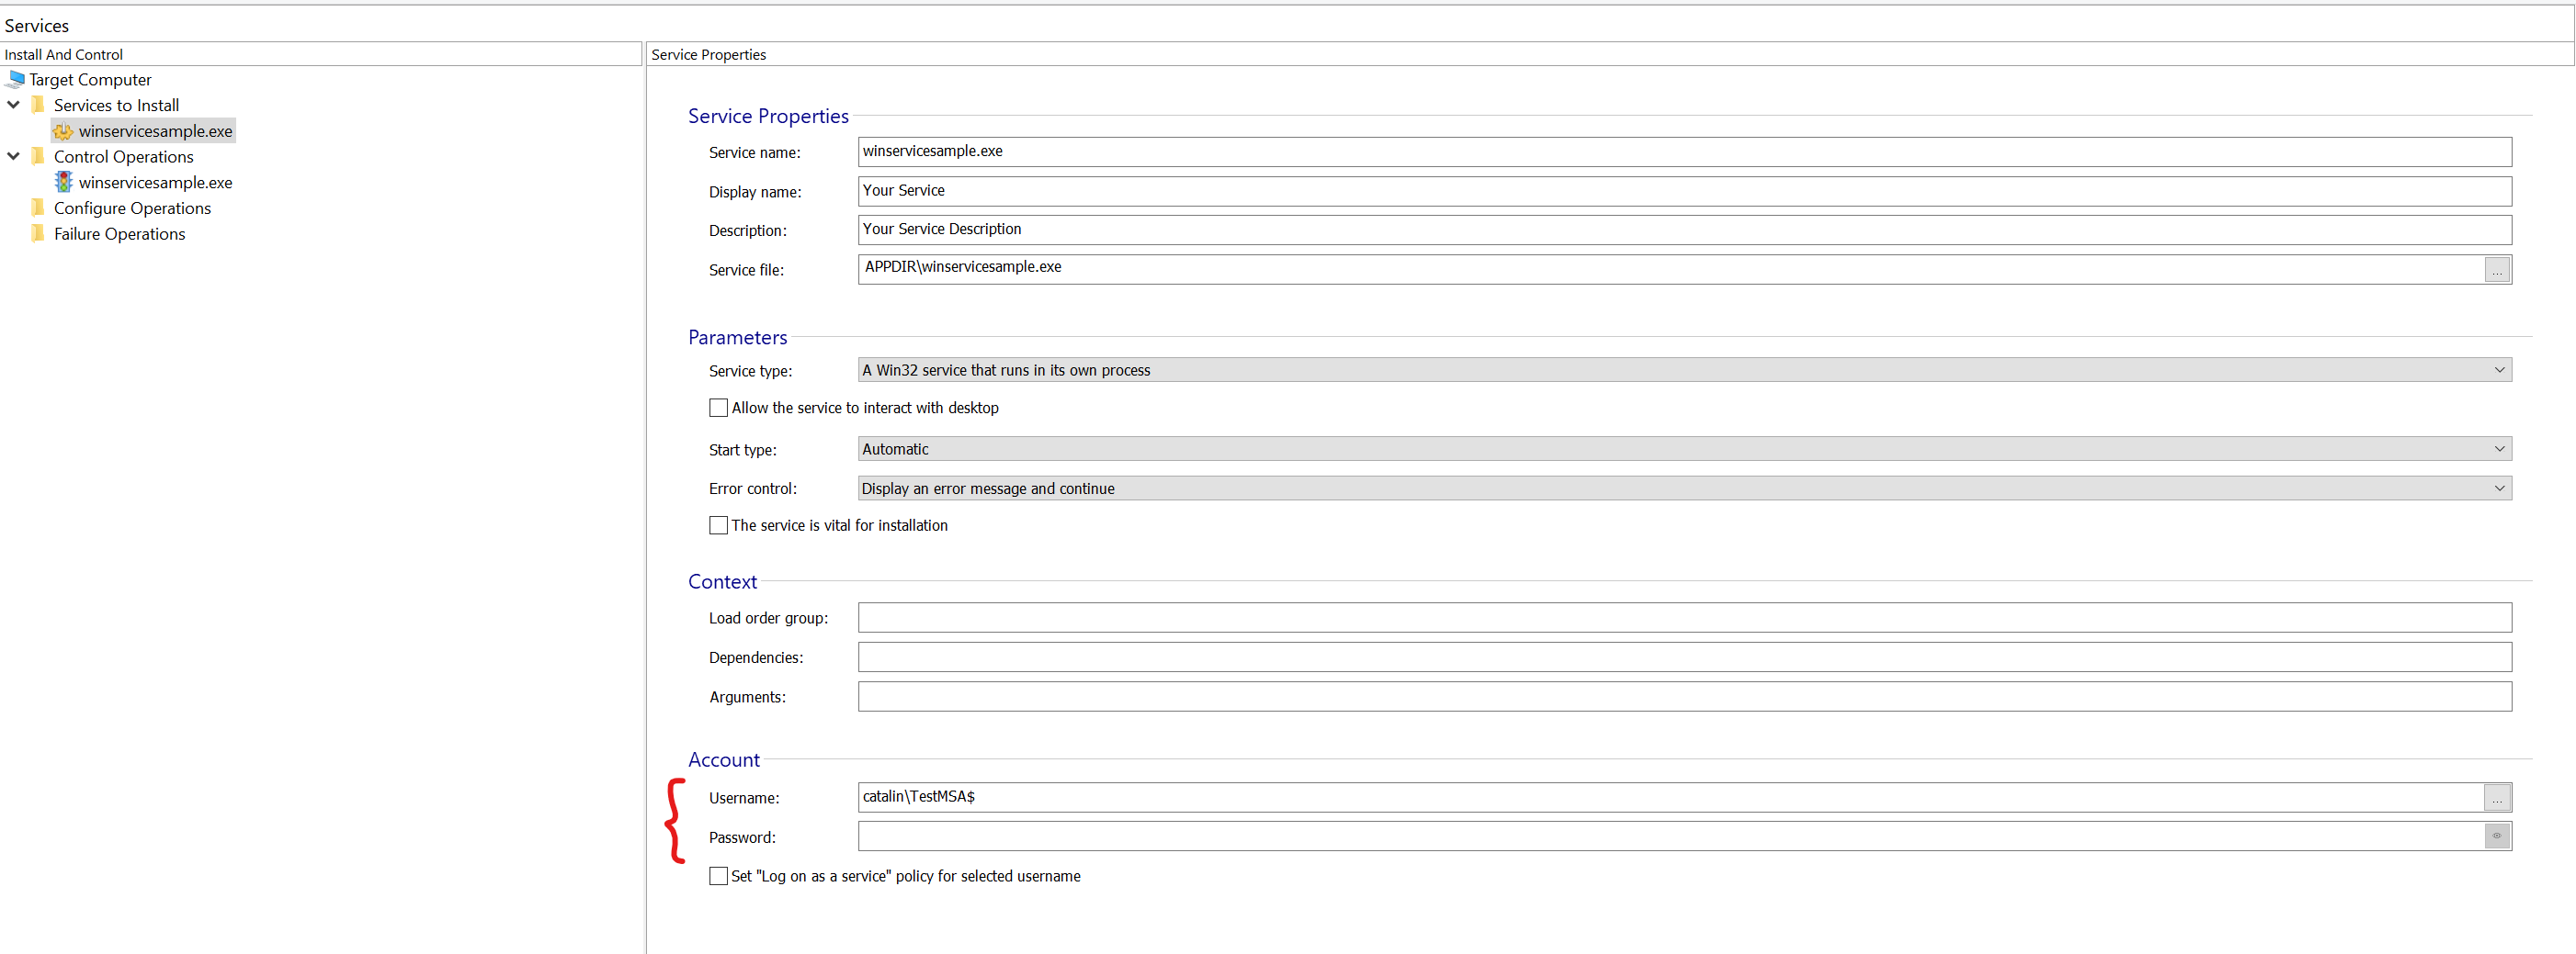Browse for username with ellipsis button
This screenshot has width=2576, height=954.
[x=2496, y=797]
